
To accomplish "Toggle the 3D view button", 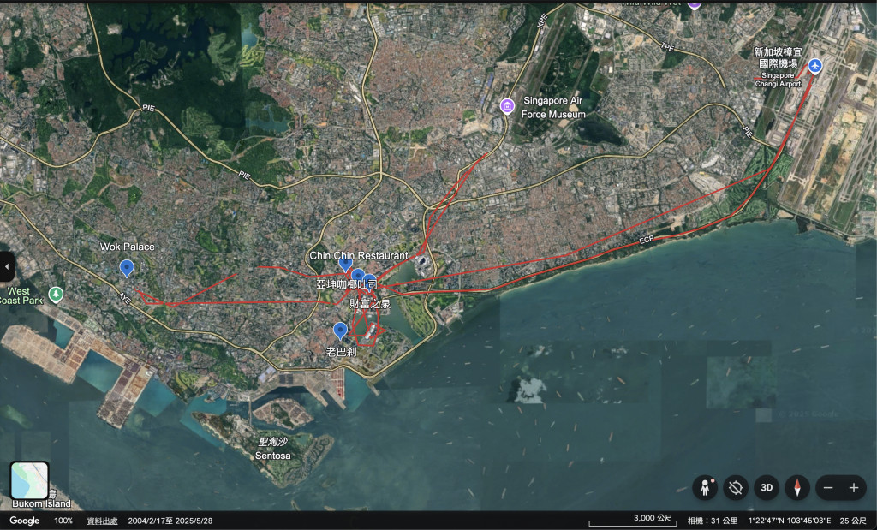I will point(767,487).
